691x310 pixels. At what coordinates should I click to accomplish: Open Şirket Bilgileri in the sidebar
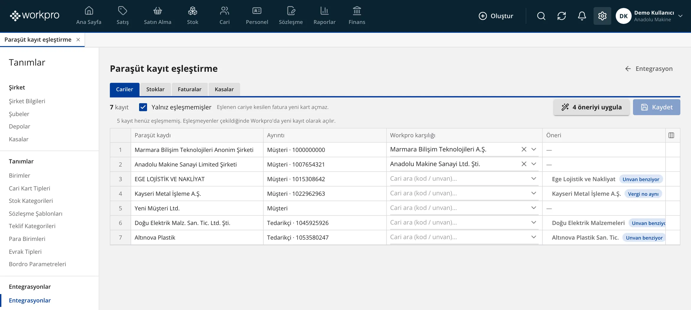coord(27,101)
